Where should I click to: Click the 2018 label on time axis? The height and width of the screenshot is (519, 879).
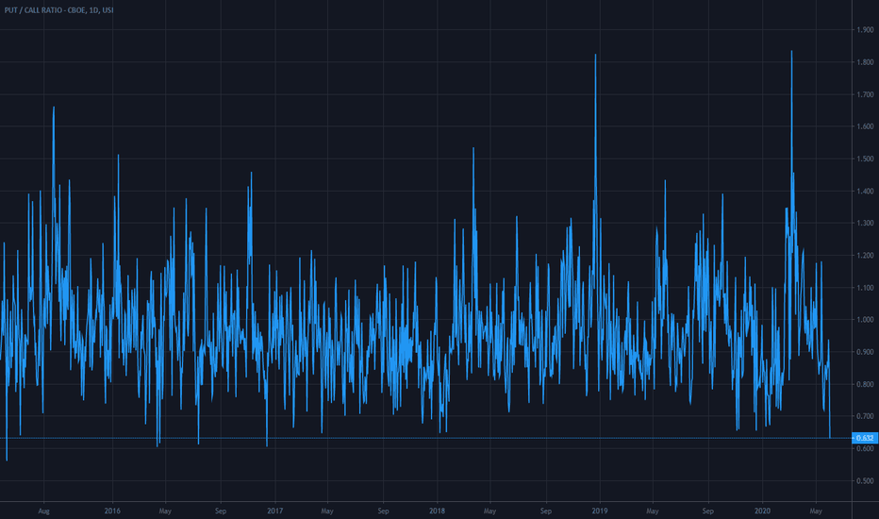coord(438,511)
